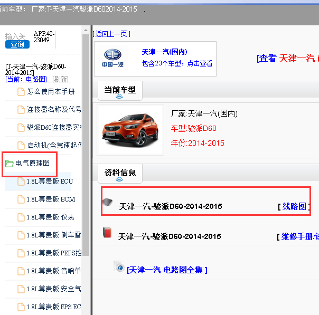Open the 线路图 link
Viewport: 319px width, 315px height.
tap(294, 206)
